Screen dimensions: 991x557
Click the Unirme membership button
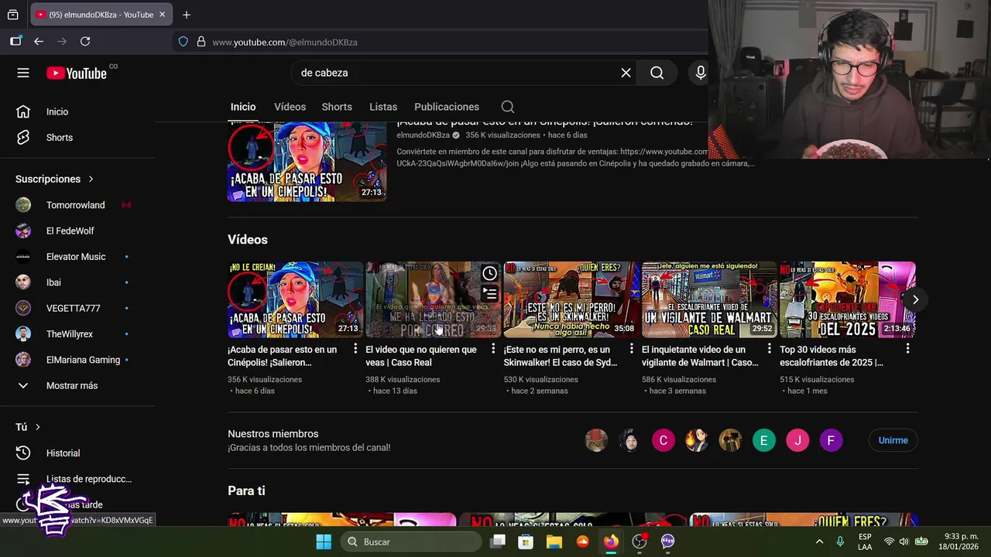[x=893, y=440]
